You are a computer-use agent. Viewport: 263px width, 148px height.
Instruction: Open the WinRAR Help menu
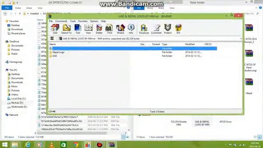pyautogui.click(x=103, y=21)
